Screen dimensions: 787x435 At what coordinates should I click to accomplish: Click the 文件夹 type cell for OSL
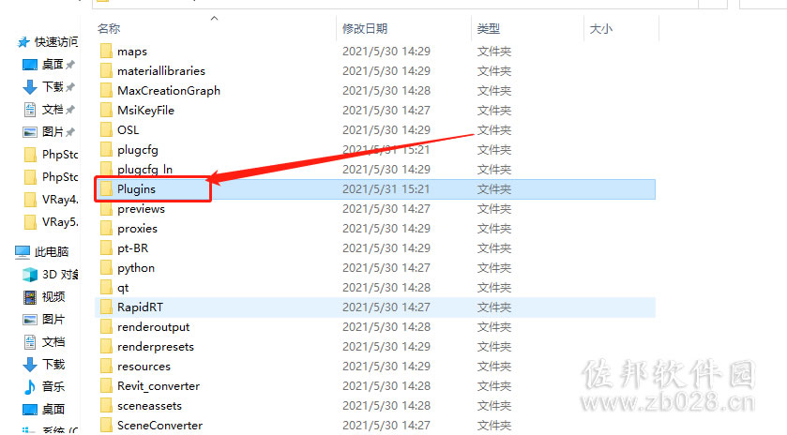click(494, 130)
